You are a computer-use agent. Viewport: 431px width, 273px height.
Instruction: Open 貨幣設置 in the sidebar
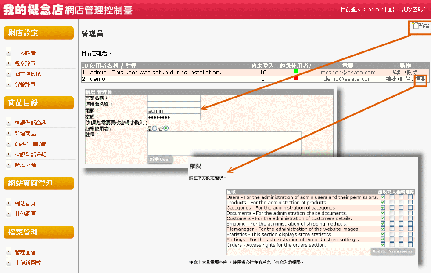pyautogui.click(x=25, y=84)
